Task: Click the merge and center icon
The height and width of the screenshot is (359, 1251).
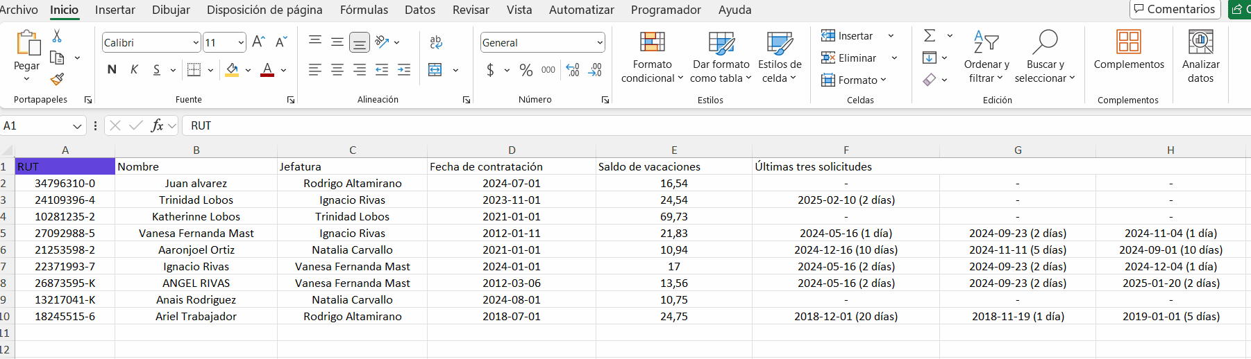Action: (435, 69)
